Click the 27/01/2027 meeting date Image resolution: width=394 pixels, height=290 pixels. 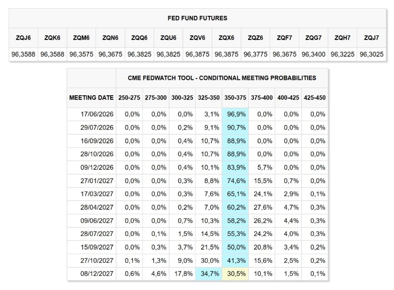97,181
